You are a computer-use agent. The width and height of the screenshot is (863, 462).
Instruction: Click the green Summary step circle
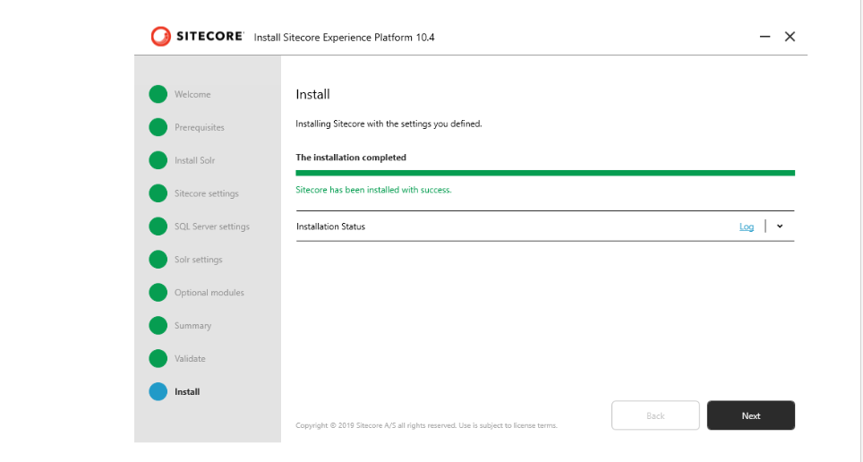click(x=158, y=325)
